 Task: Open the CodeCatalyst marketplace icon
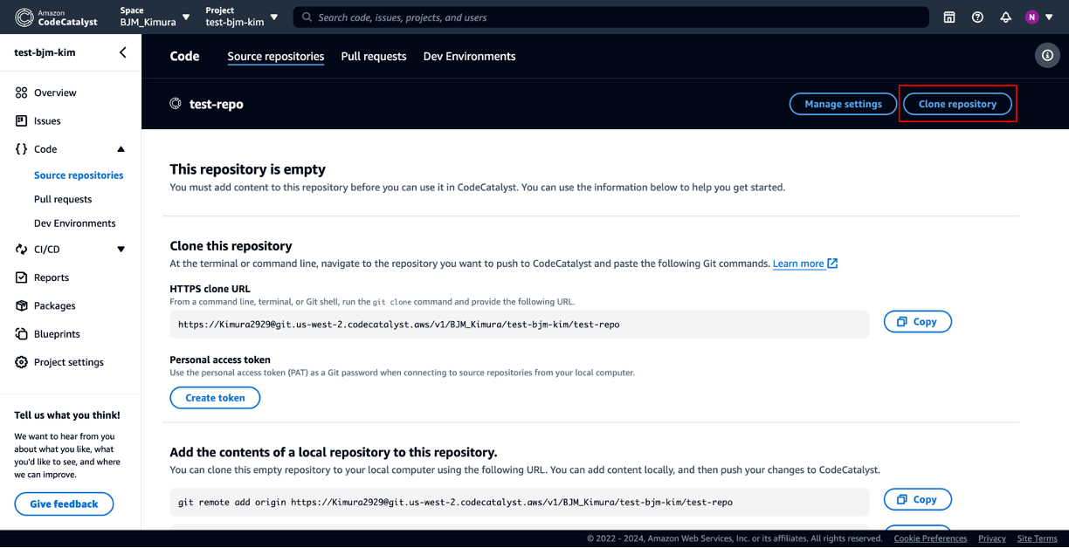[949, 17]
